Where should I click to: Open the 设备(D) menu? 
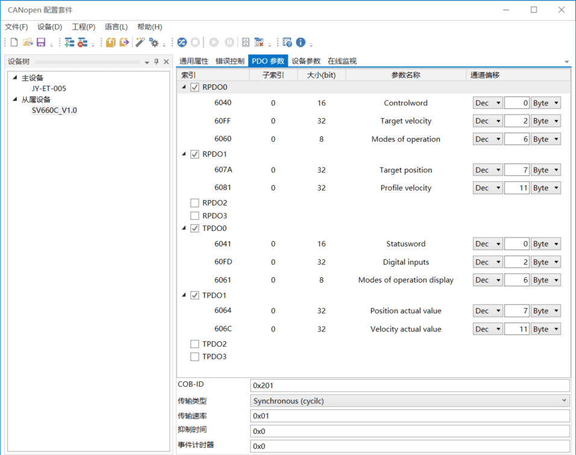(x=49, y=27)
